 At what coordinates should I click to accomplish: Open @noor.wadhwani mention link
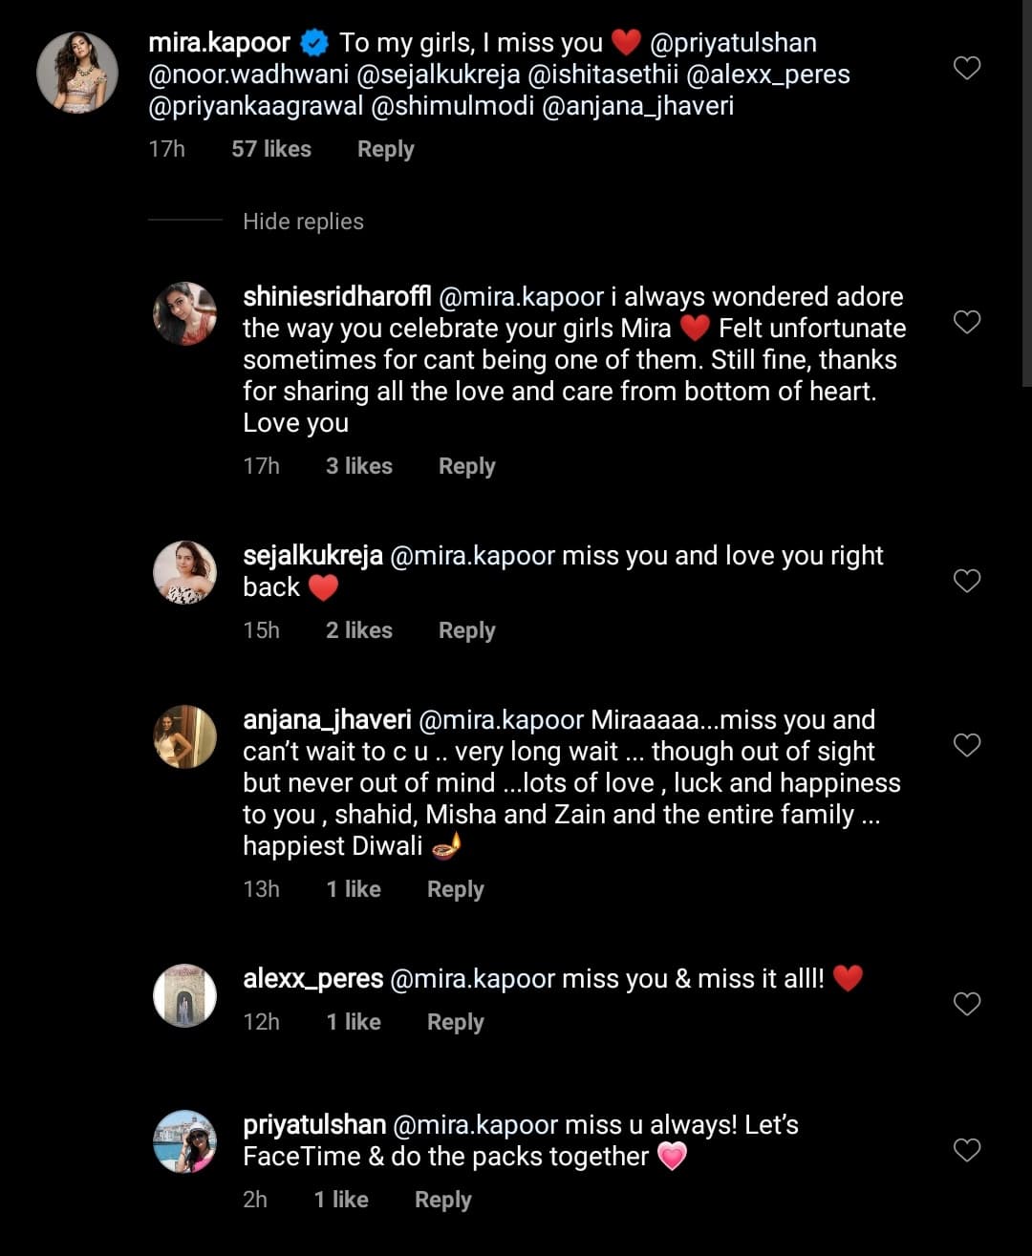pyautogui.click(x=248, y=75)
